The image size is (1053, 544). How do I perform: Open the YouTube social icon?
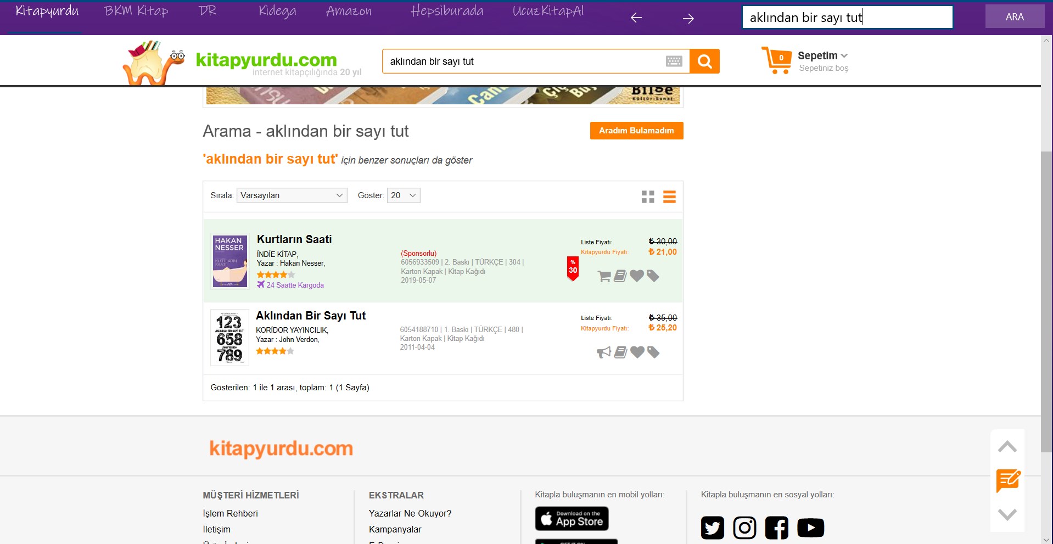point(811,528)
